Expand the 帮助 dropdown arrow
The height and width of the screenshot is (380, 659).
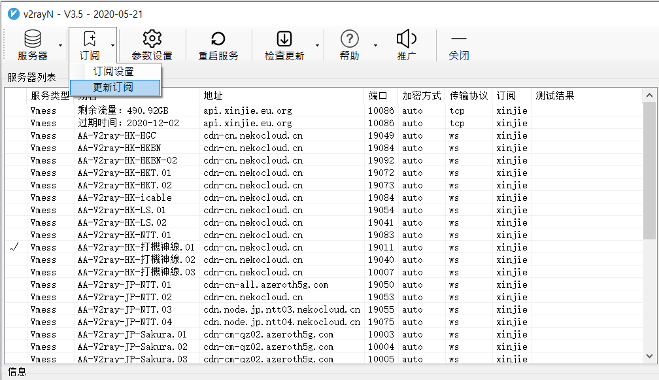[375, 45]
